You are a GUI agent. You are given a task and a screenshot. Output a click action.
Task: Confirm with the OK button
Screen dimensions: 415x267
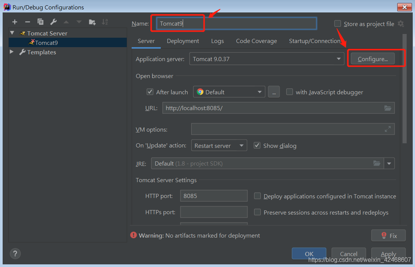[x=309, y=254]
